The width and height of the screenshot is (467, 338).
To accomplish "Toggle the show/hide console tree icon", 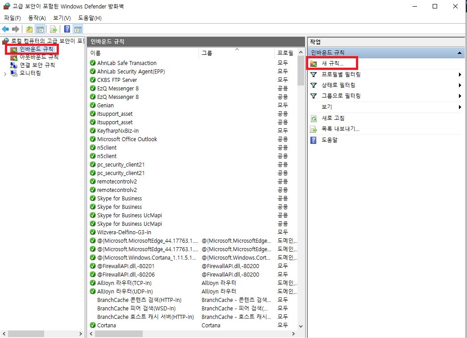I will tap(40, 29).
